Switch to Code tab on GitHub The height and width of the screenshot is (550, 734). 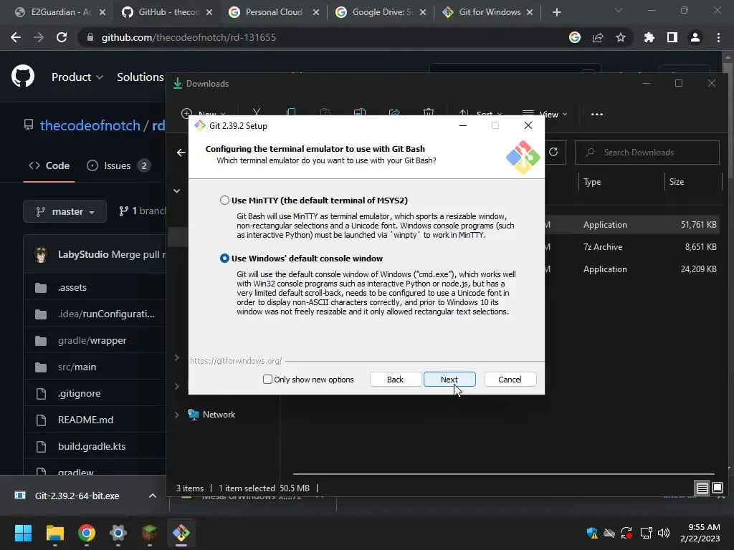[49, 165]
